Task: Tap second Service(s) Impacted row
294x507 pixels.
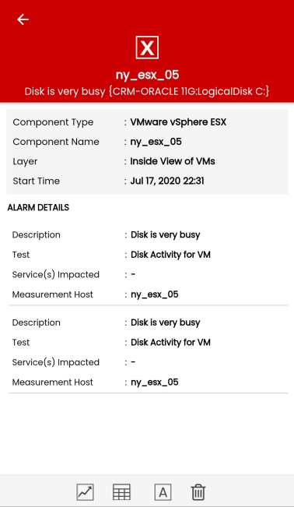Action: coord(148,362)
